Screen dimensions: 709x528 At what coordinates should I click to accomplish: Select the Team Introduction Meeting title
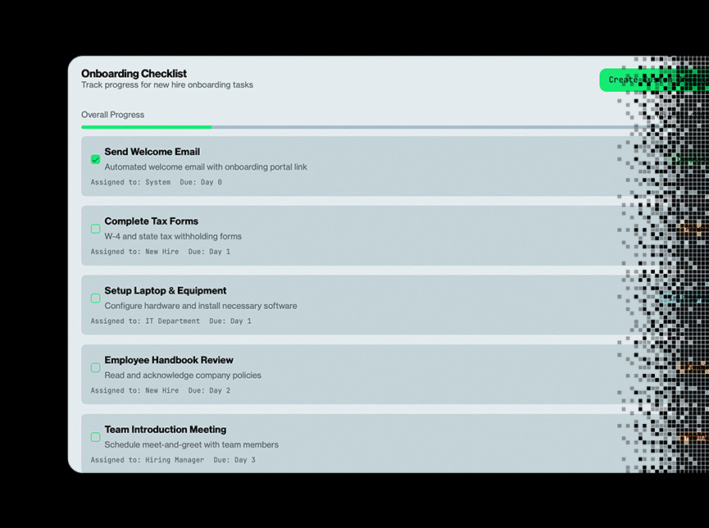click(x=165, y=430)
